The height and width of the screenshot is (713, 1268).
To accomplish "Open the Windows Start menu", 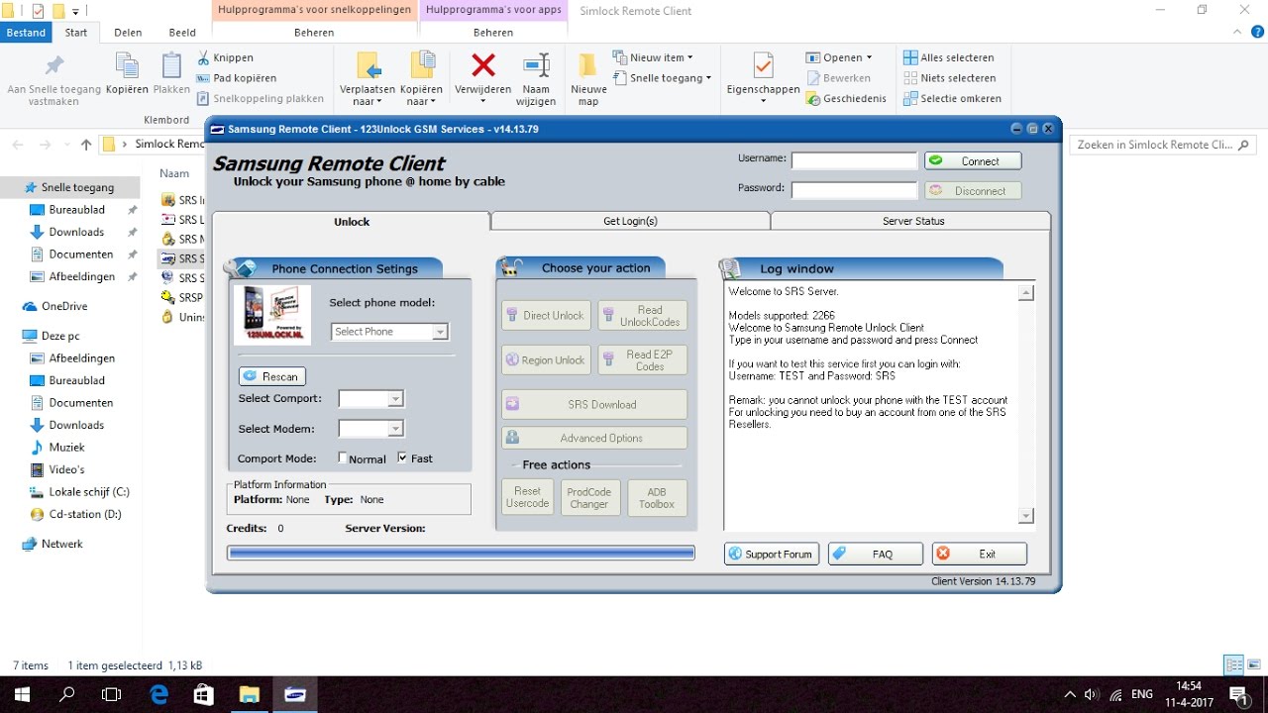I will [22, 694].
